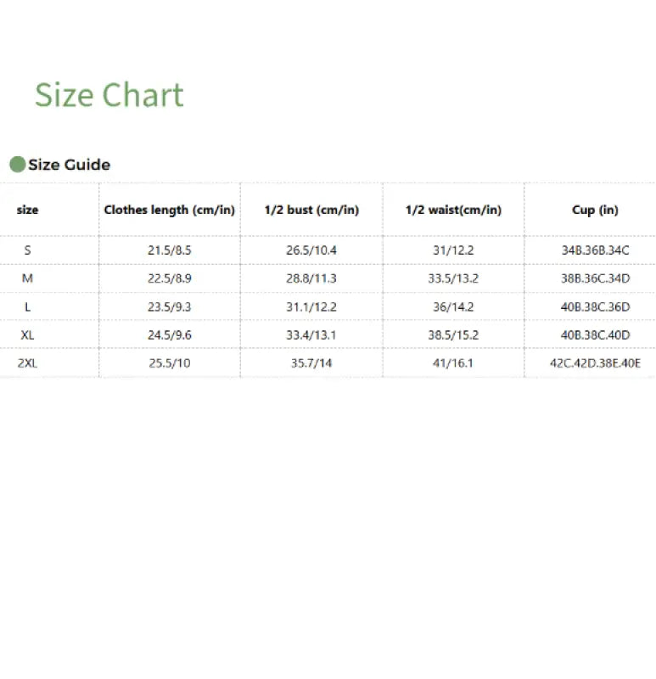Click the 28.8/11.3 bust cell
656x679 pixels.
tap(311, 278)
